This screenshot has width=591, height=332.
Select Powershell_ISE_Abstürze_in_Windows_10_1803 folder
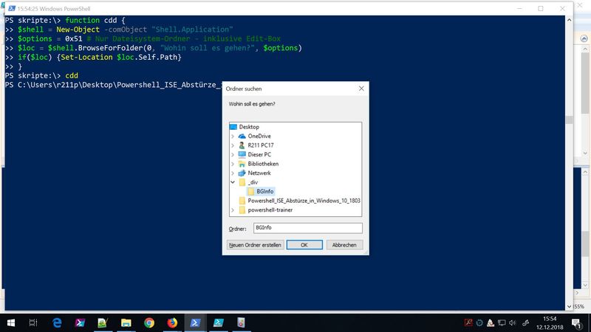(304, 201)
